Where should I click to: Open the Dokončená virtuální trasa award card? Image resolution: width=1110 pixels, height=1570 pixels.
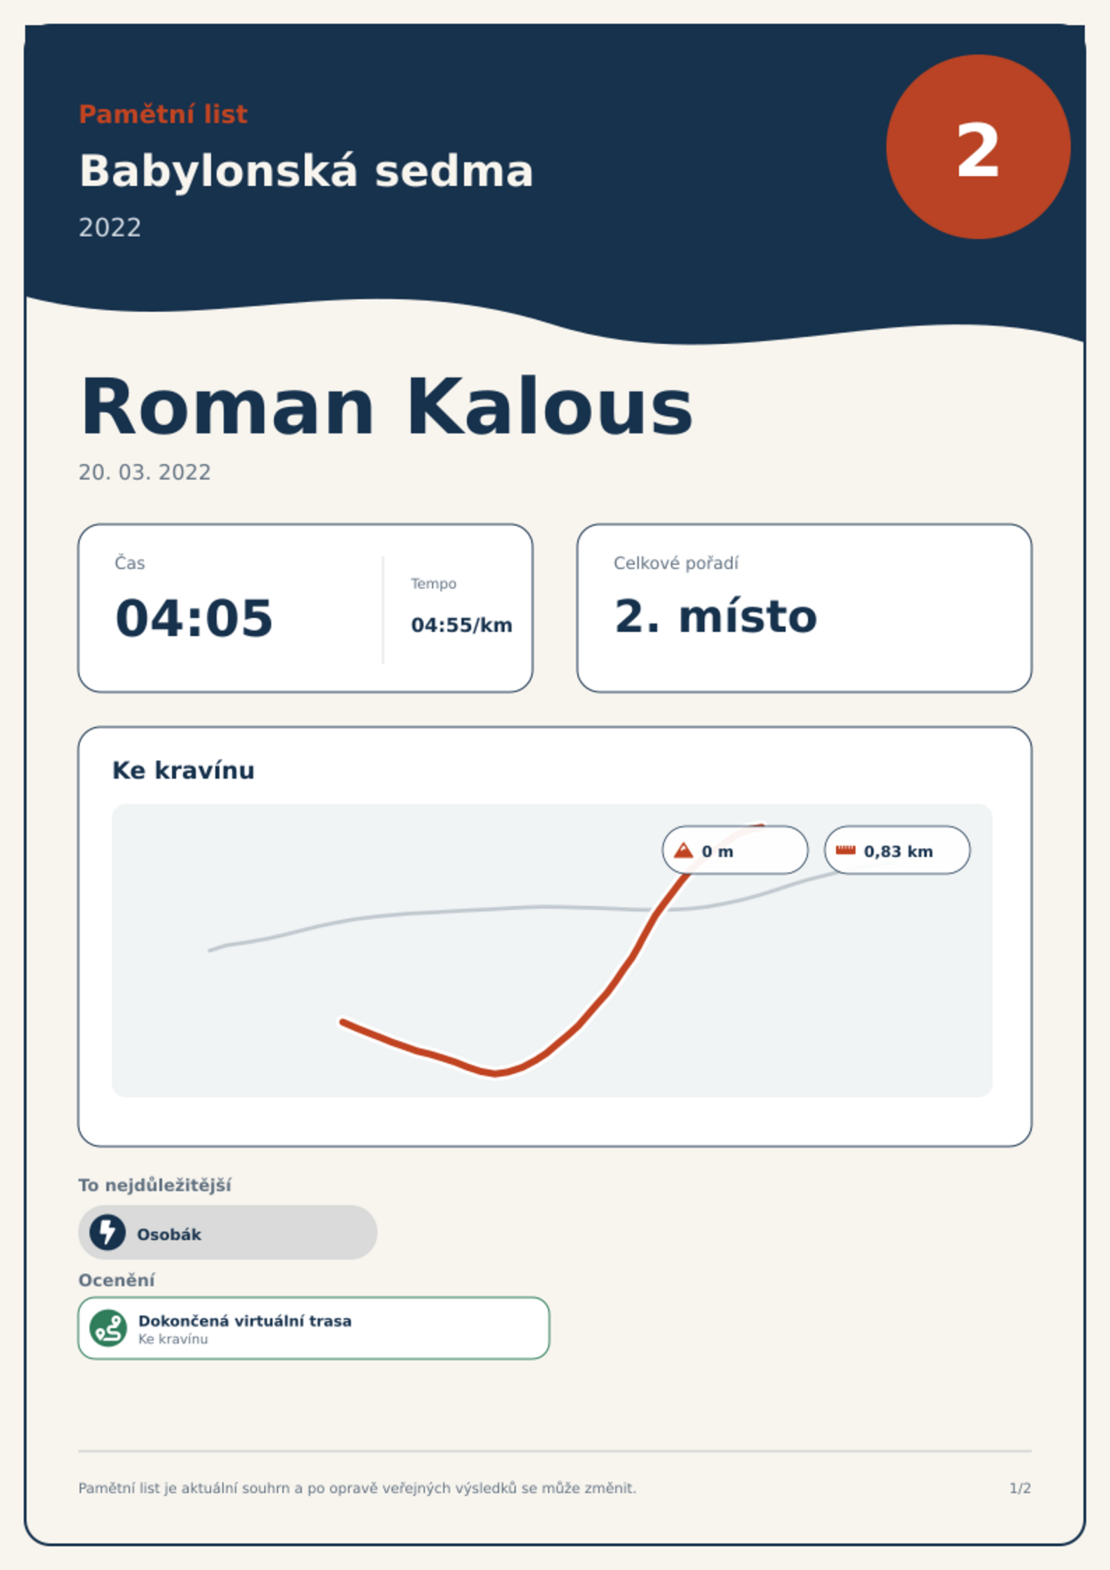point(314,1328)
